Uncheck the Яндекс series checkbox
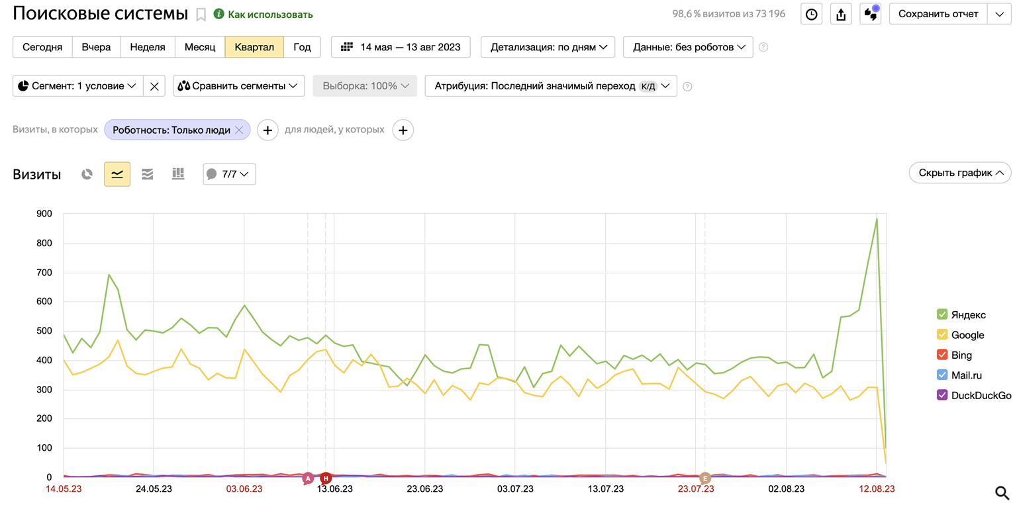Image resolution: width=1017 pixels, height=507 pixels. [x=942, y=314]
